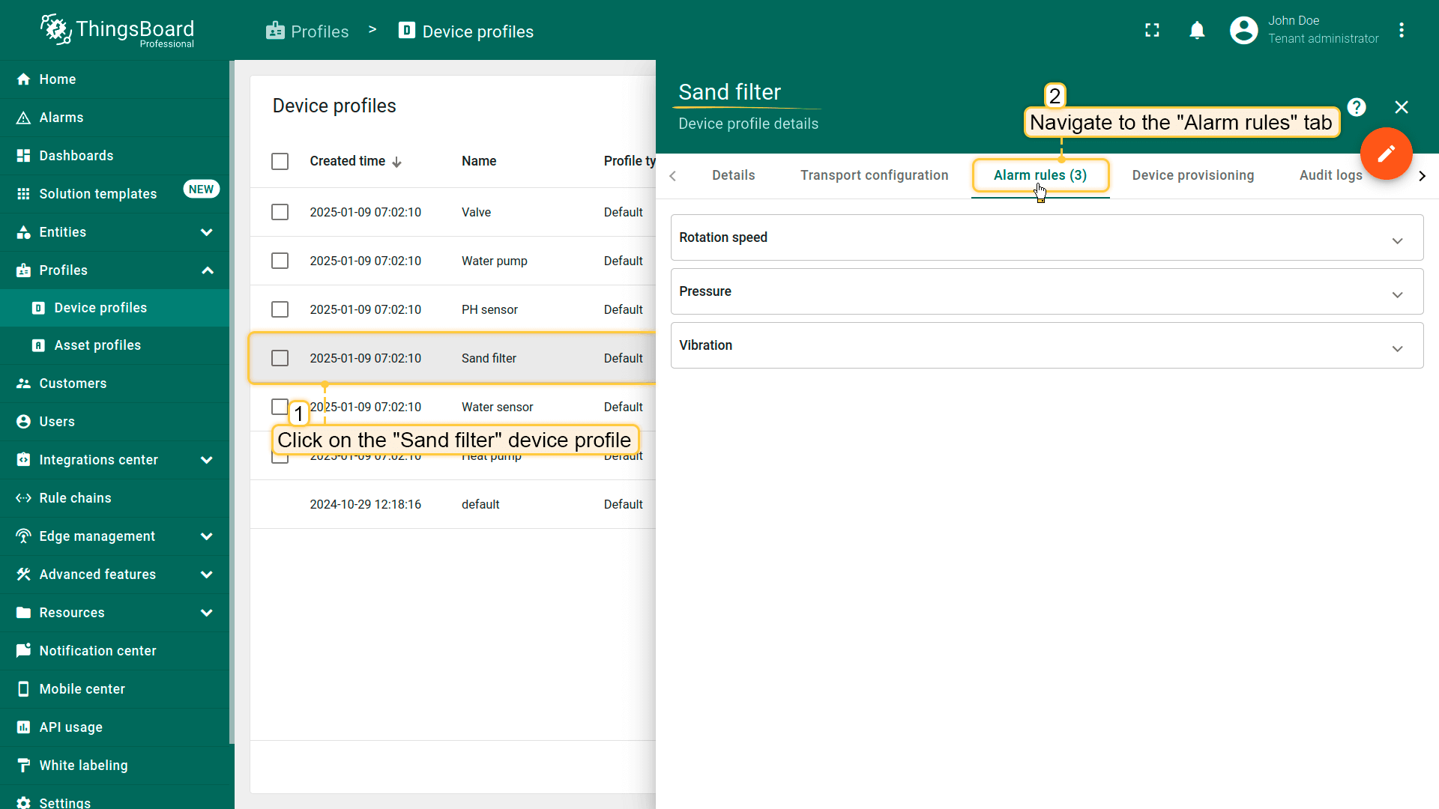Image resolution: width=1439 pixels, height=809 pixels.
Task: Toggle the select-all header checkbox
Action: (280, 161)
